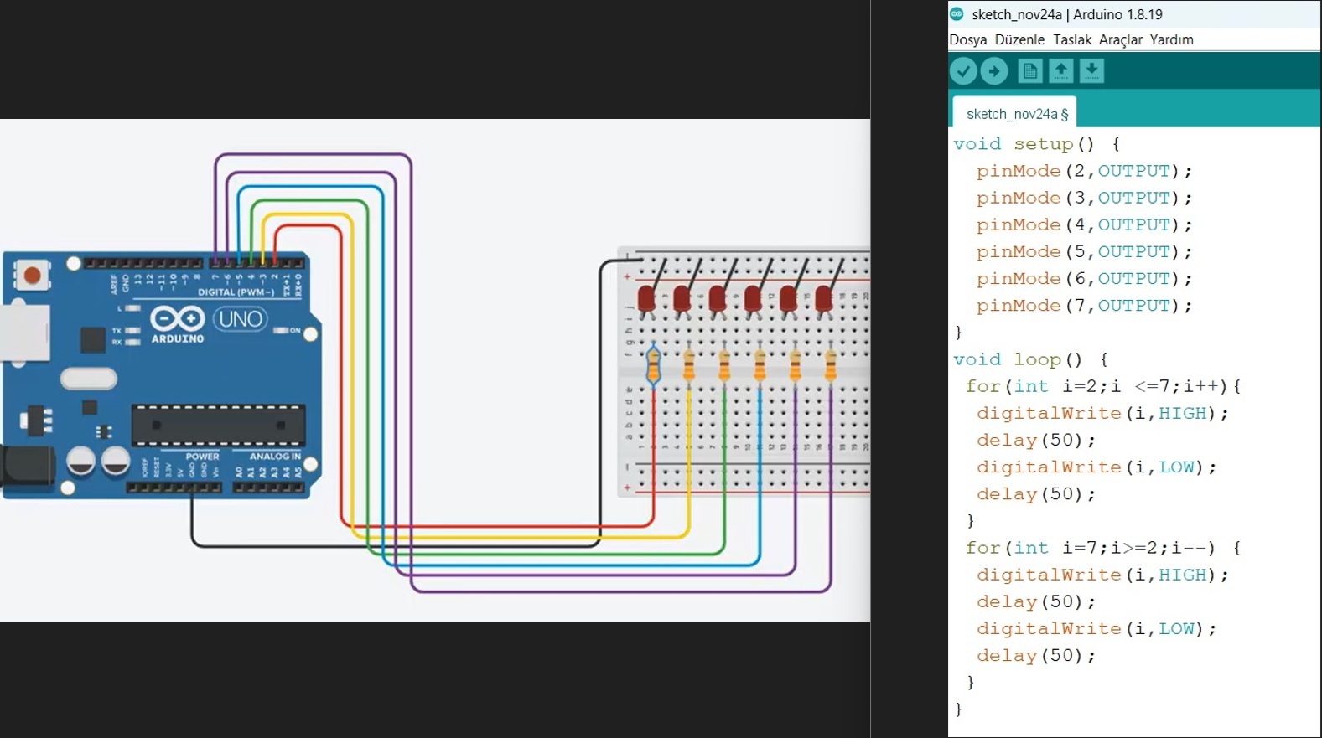Click the Arduino app icon in title bar

[x=957, y=13]
